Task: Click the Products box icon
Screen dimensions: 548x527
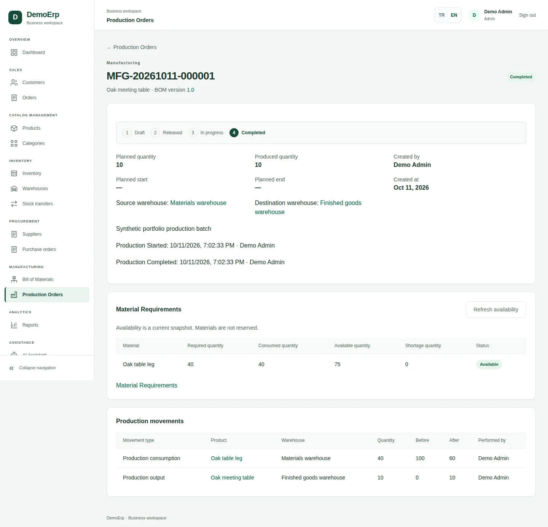Action: click(x=14, y=128)
